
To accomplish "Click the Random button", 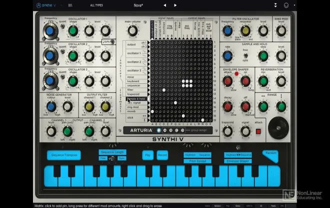I will coord(271,155).
